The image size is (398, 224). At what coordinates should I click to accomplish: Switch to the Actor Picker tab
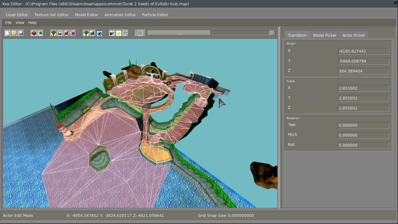(354, 35)
